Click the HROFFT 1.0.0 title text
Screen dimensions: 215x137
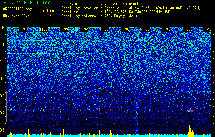pyautogui.click(x=27, y=3)
